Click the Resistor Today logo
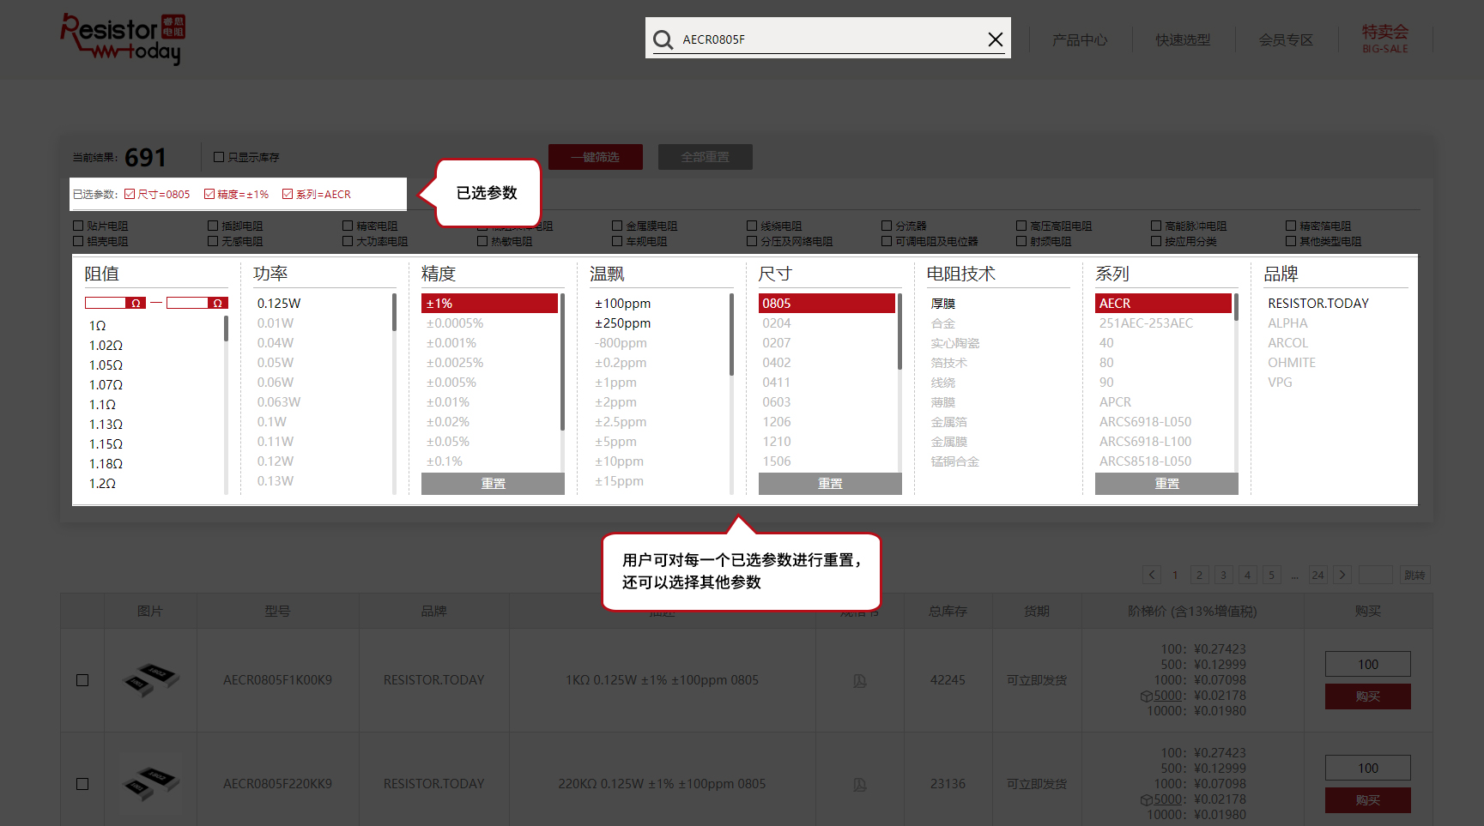The height and width of the screenshot is (826, 1484). (x=122, y=39)
